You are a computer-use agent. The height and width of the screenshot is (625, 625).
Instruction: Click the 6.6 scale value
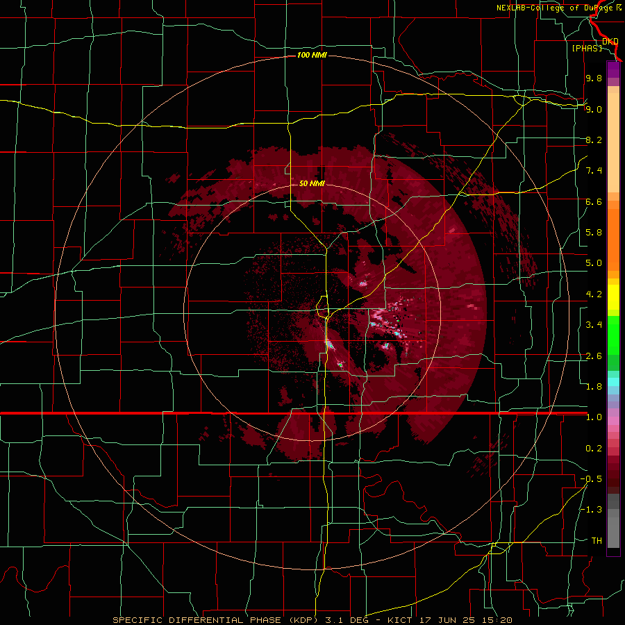[594, 201]
